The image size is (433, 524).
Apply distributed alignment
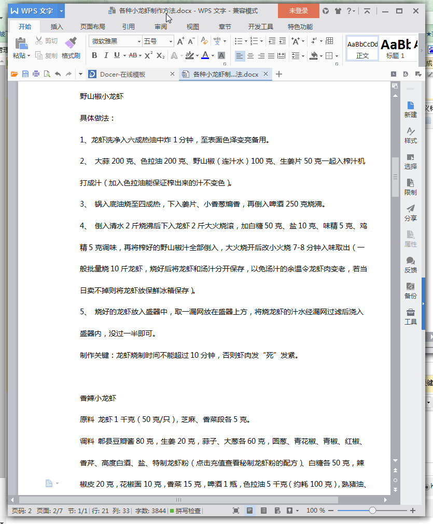pyautogui.click(x=282, y=56)
